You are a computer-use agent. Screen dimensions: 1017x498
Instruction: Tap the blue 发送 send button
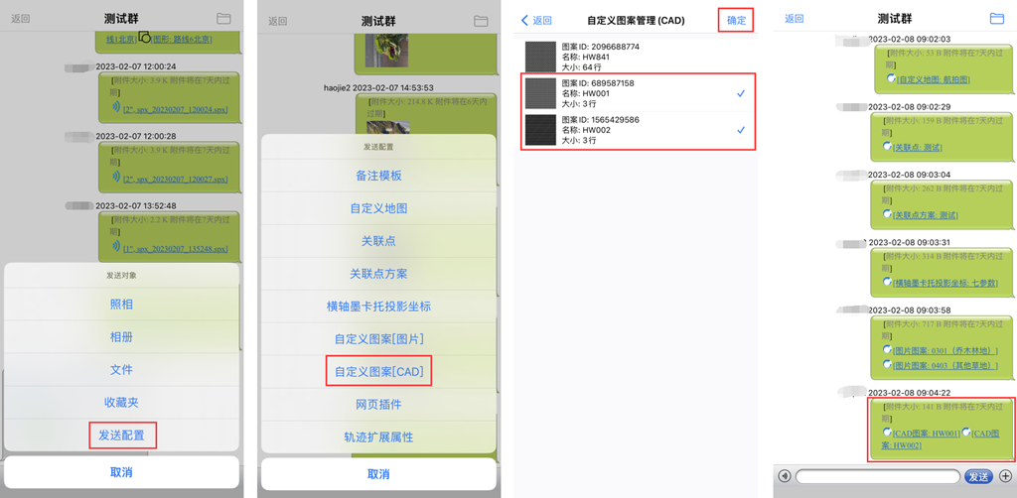click(x=978, y=476)
